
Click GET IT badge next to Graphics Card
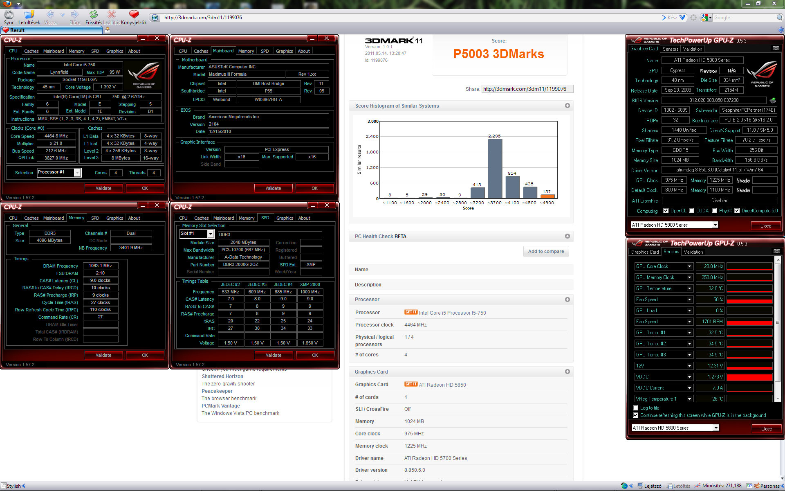click(411, 384)
